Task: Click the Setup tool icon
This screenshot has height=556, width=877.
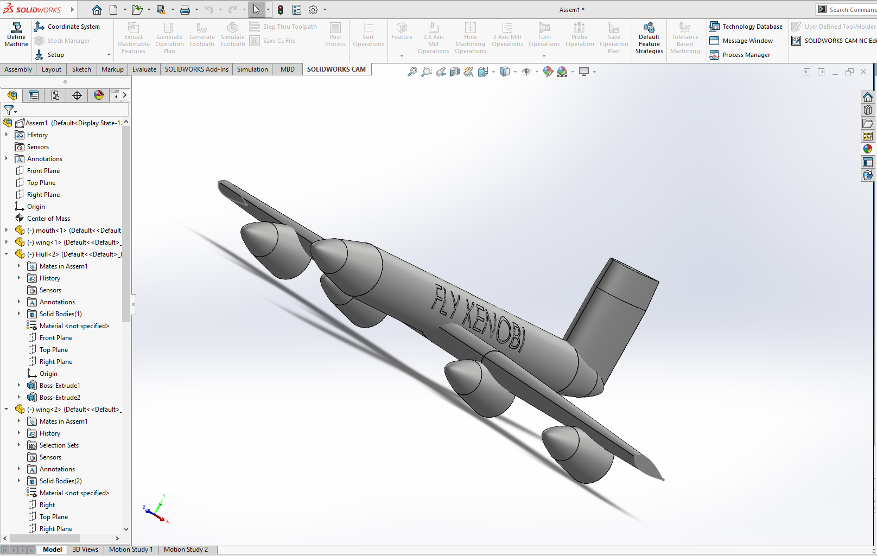Action: (39, 55)
